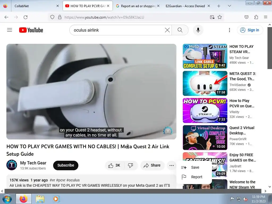Like the video with thumbs up
This screenshot has height=204, width=272.
point(114,165)
